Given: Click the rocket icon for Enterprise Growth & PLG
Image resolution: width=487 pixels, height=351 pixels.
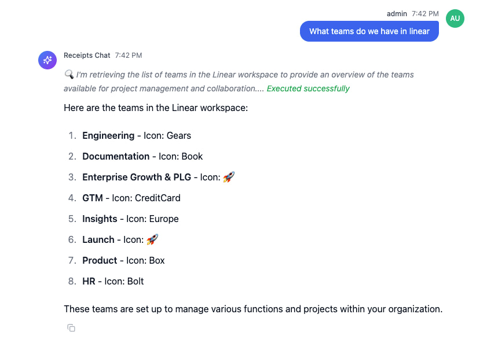Looking at the screenshot, I should 228,176.
